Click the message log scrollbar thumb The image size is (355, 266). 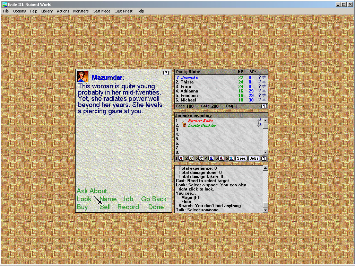[265, 205]
